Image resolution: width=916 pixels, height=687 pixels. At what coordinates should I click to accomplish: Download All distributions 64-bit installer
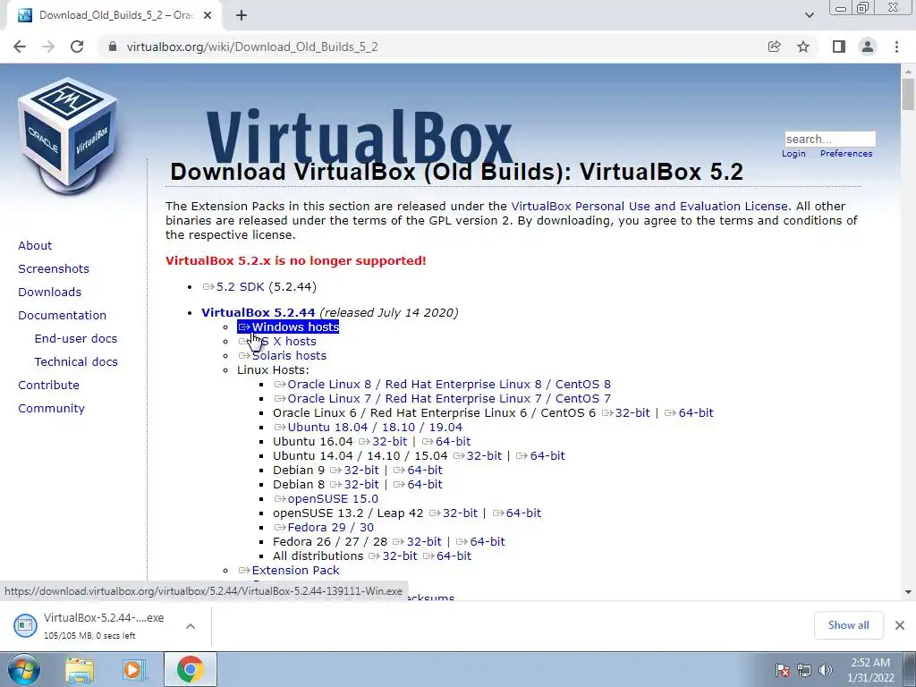tap(447, 556)
